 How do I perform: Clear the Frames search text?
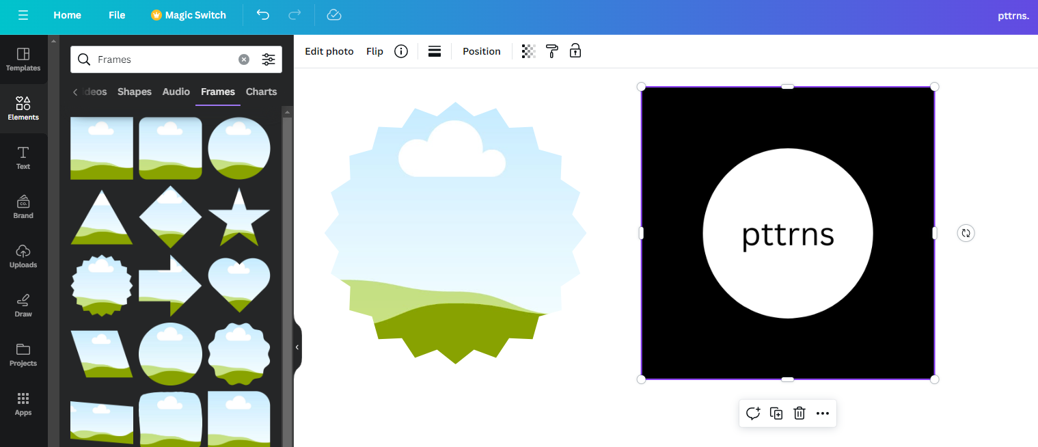244,59
